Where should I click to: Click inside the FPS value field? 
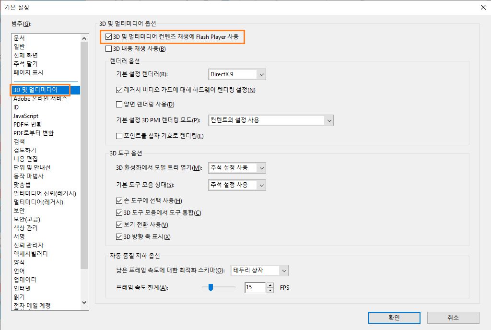point(254,287)
